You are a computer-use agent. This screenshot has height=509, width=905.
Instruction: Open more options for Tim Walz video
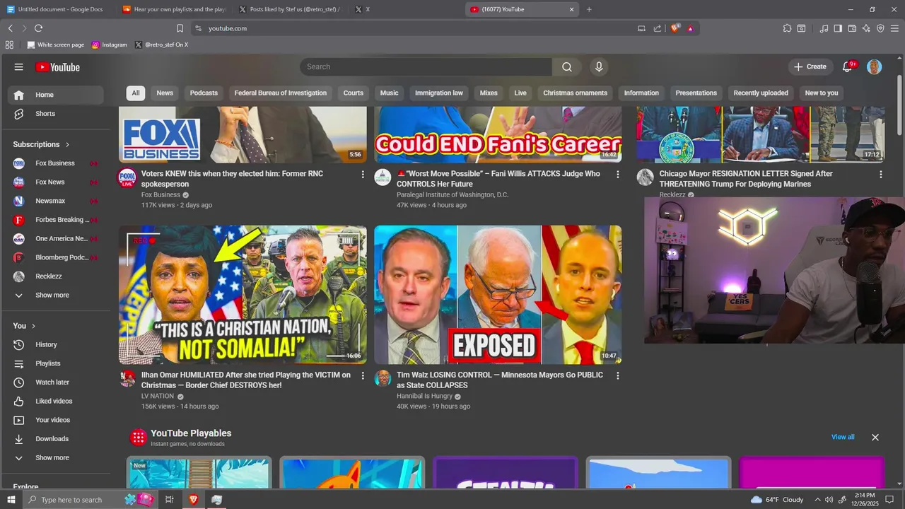(617, 376)
